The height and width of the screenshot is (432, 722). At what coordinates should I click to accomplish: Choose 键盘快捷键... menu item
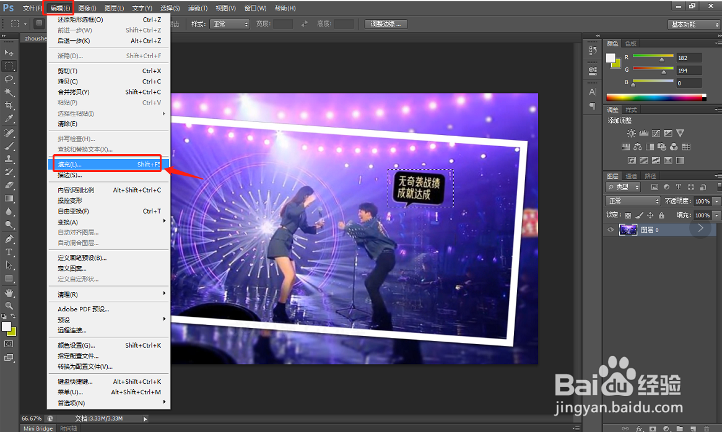[108, 381]
